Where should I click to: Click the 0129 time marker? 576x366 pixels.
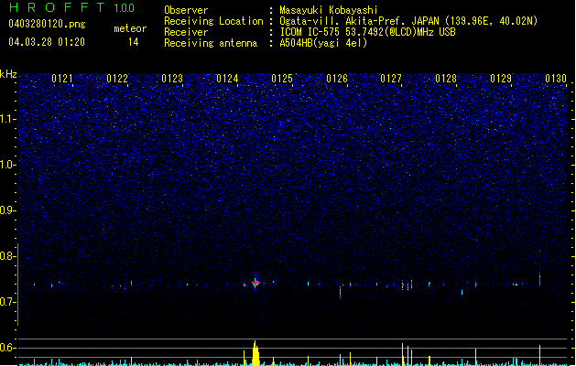click(x=501, y=79)
